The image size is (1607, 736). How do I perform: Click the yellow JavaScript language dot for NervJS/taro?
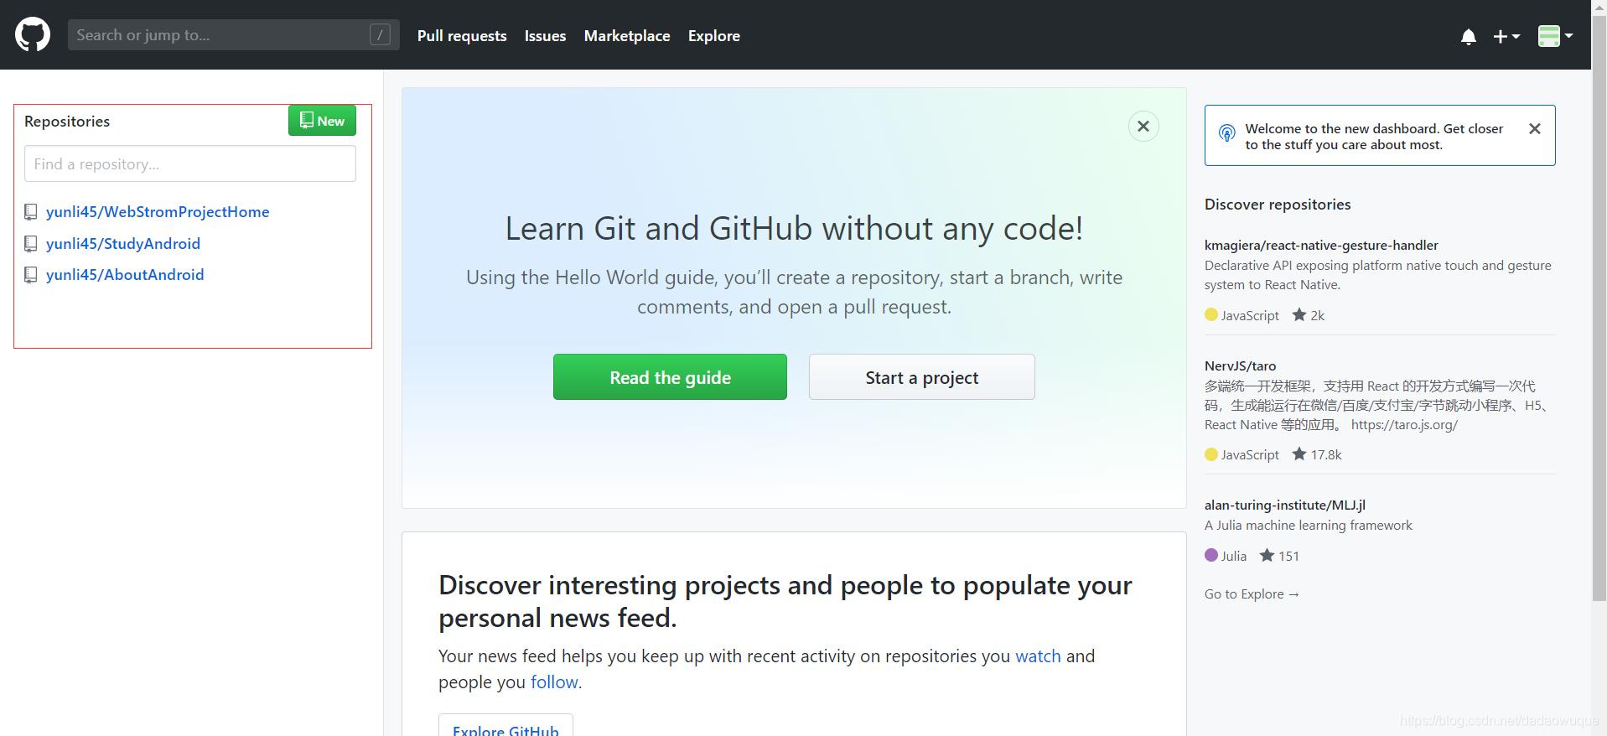click(x=1211, y=454)
